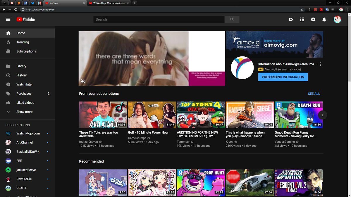The height and width of the screenshot is (197, 351).
Task: Unmute the ad video speaker icon
Action: click(83, 81)
